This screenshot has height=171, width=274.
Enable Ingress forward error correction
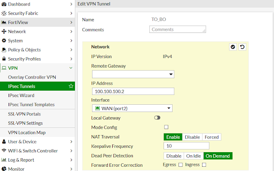coord(204,165)
